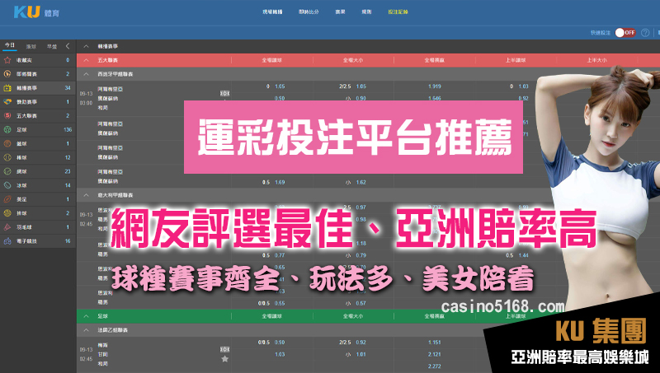This screenshot has height=373, width=660.
Task: Switch to the 滾球 in-play tab
Action: (31, 46)
